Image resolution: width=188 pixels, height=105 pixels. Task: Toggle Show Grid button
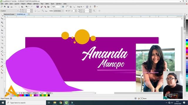pos(70,7)
